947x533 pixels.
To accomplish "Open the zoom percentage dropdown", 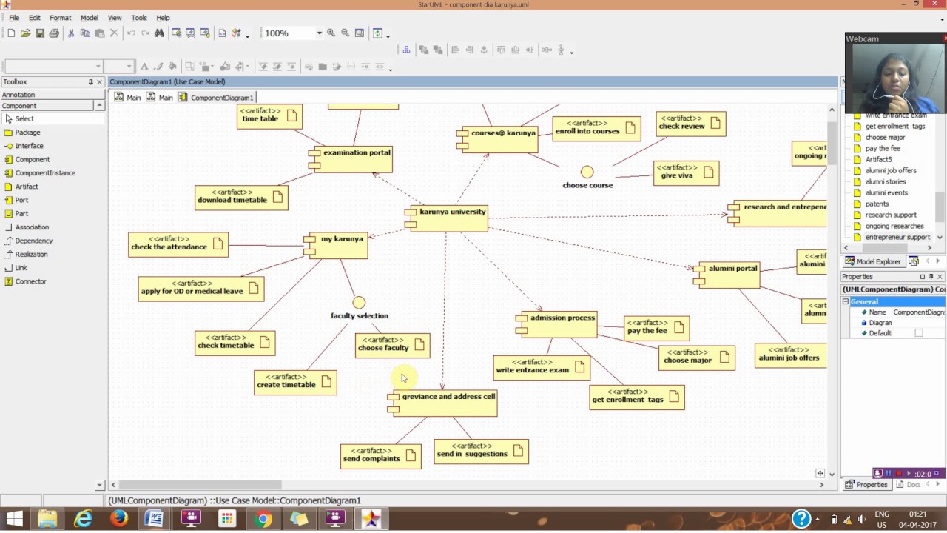I will 320,33.
